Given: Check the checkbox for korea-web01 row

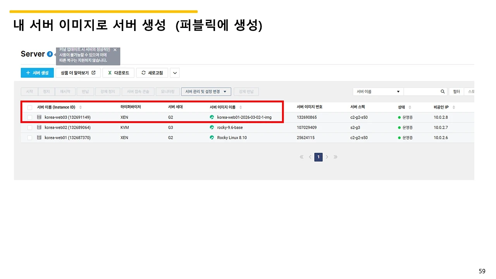Looking at the screenshot, I should 29,137.
